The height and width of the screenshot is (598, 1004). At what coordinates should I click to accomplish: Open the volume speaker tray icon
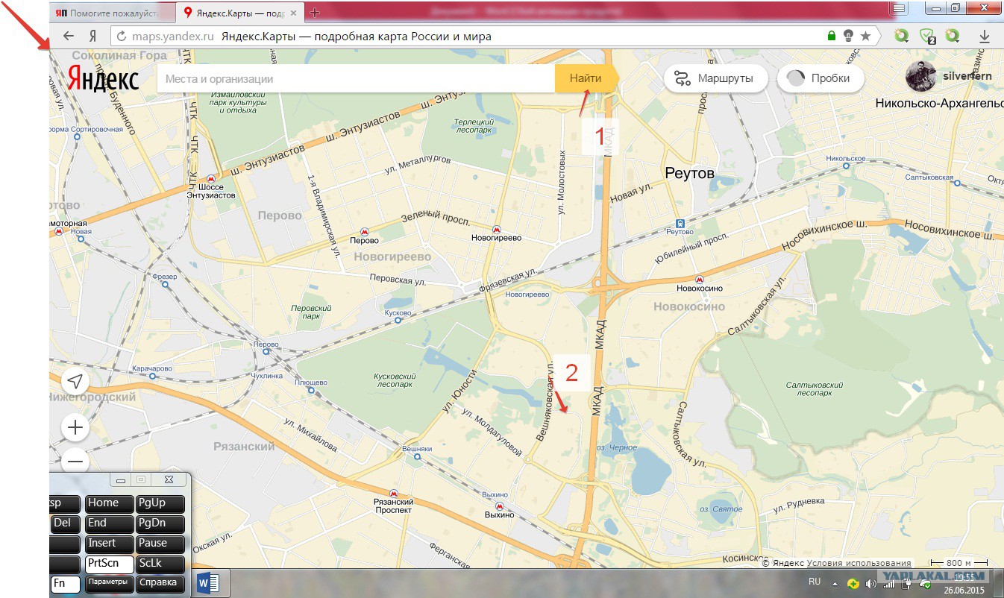point(870,582)
